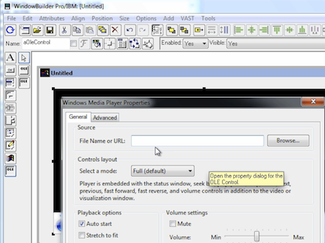This screenshot has width=325, height=243.
Task: Choose the slider widget palette tool
Action: point(10,108)
